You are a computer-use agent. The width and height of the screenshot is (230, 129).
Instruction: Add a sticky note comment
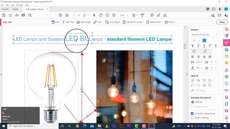pyautogui.click(x=152, y=15)
